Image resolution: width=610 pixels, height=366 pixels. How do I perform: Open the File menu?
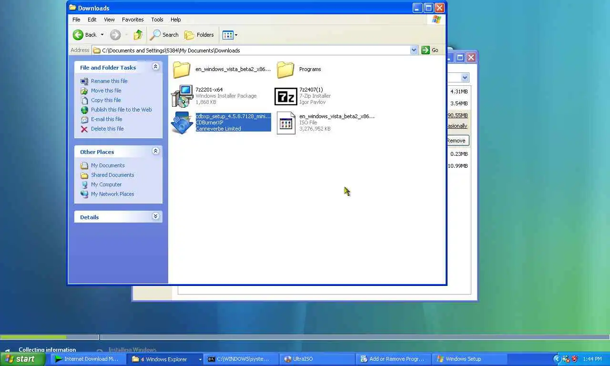76,20
